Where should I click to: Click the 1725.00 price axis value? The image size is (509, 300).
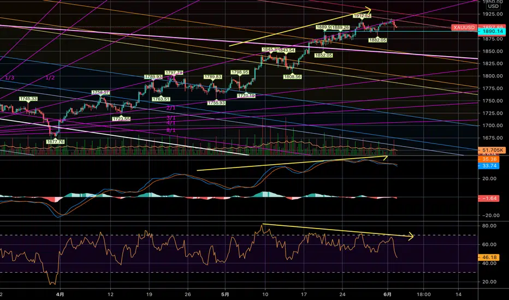(493, 113)
